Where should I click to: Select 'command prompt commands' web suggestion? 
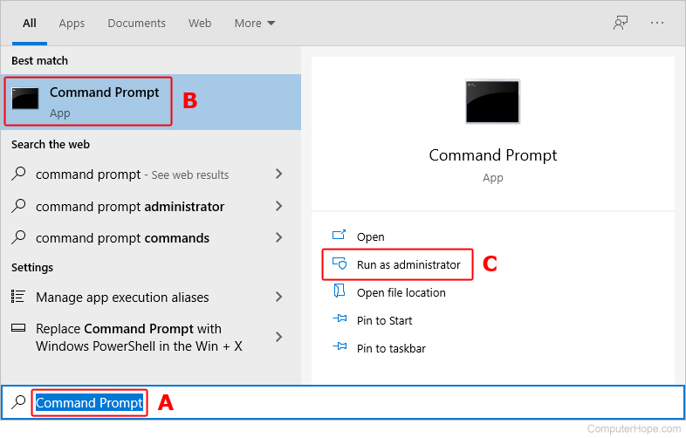151,237
